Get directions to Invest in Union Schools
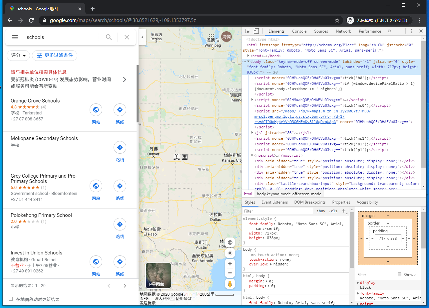 pos(120,262)
